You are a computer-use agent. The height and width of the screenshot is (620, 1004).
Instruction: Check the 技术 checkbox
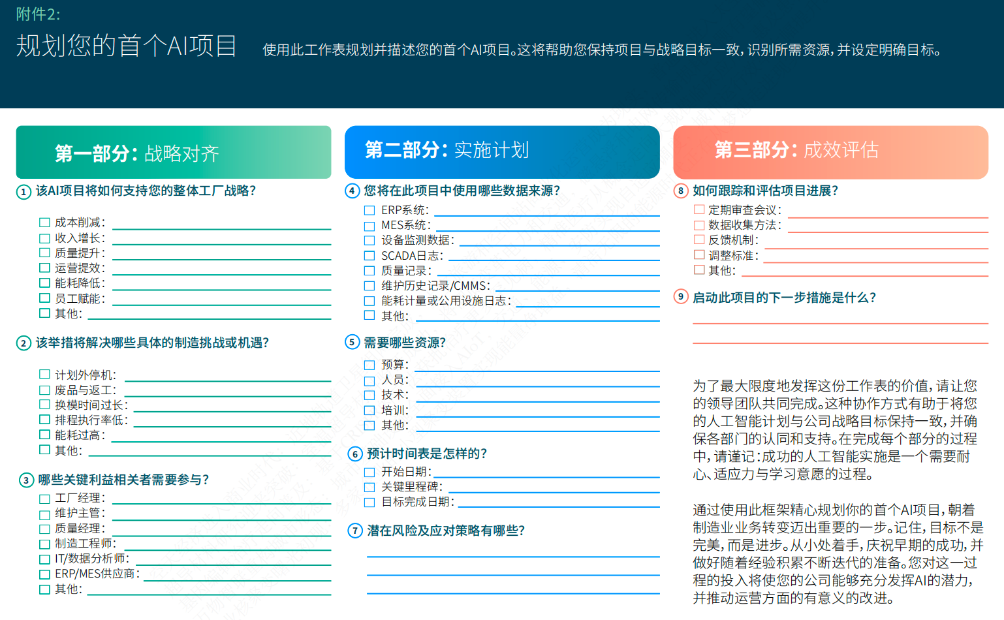(369, 395)
